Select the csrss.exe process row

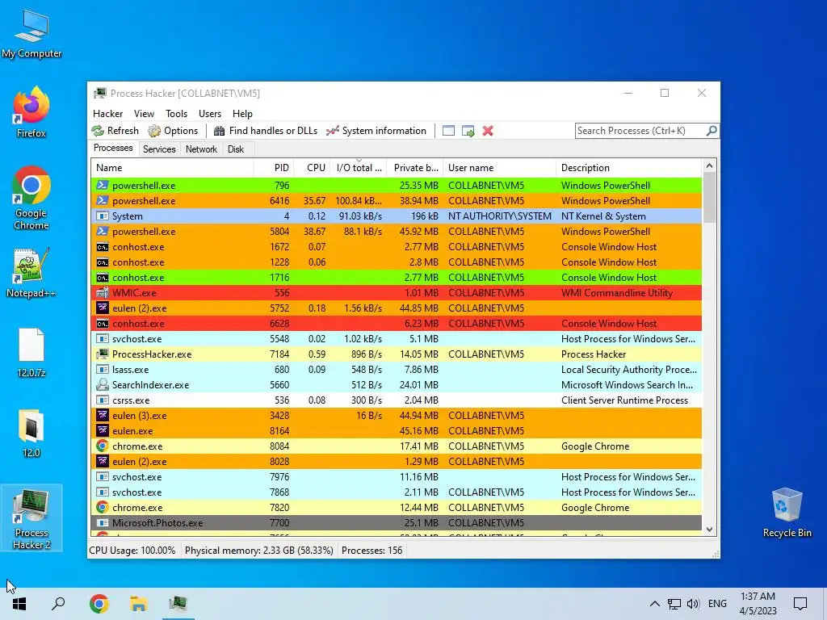[396, 400]
